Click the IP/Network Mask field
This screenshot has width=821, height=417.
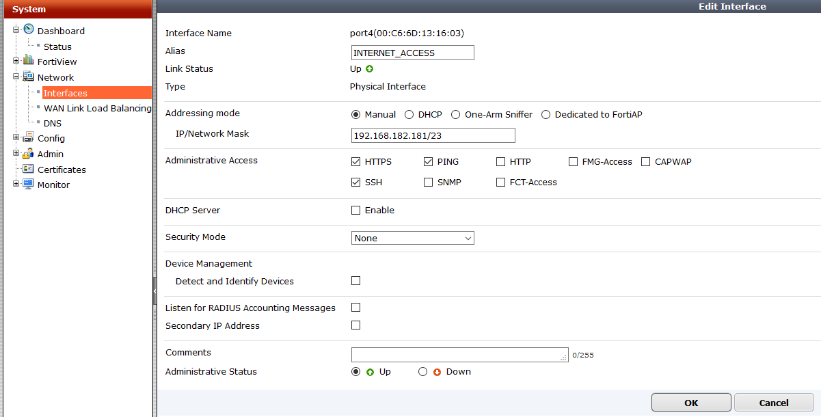pyautogui.click(x=433, y=135)
